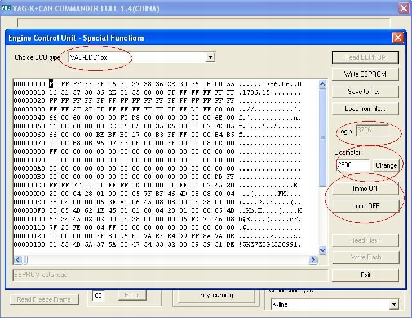Close the Engine Control Unit dialog
Screen dimensions: 412x318
[398, 38]
